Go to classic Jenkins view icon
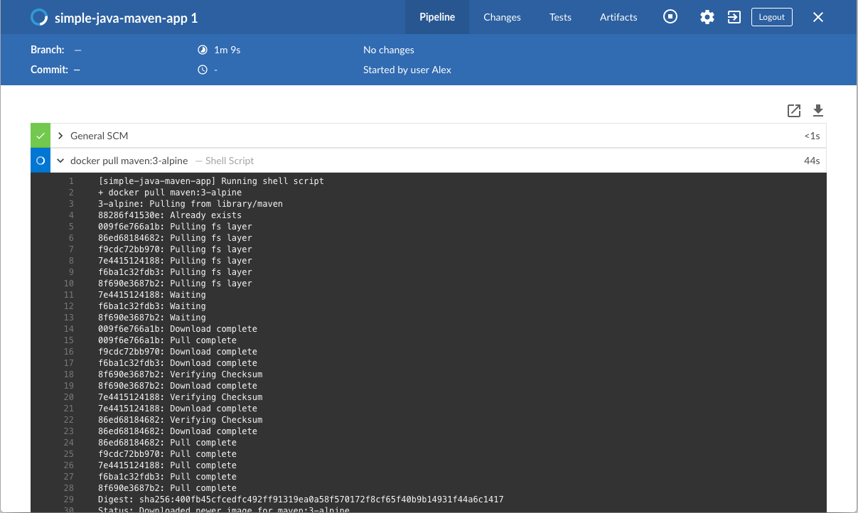Image resolution: width=858 pixels, height=513 pixels. pos(734,17)
